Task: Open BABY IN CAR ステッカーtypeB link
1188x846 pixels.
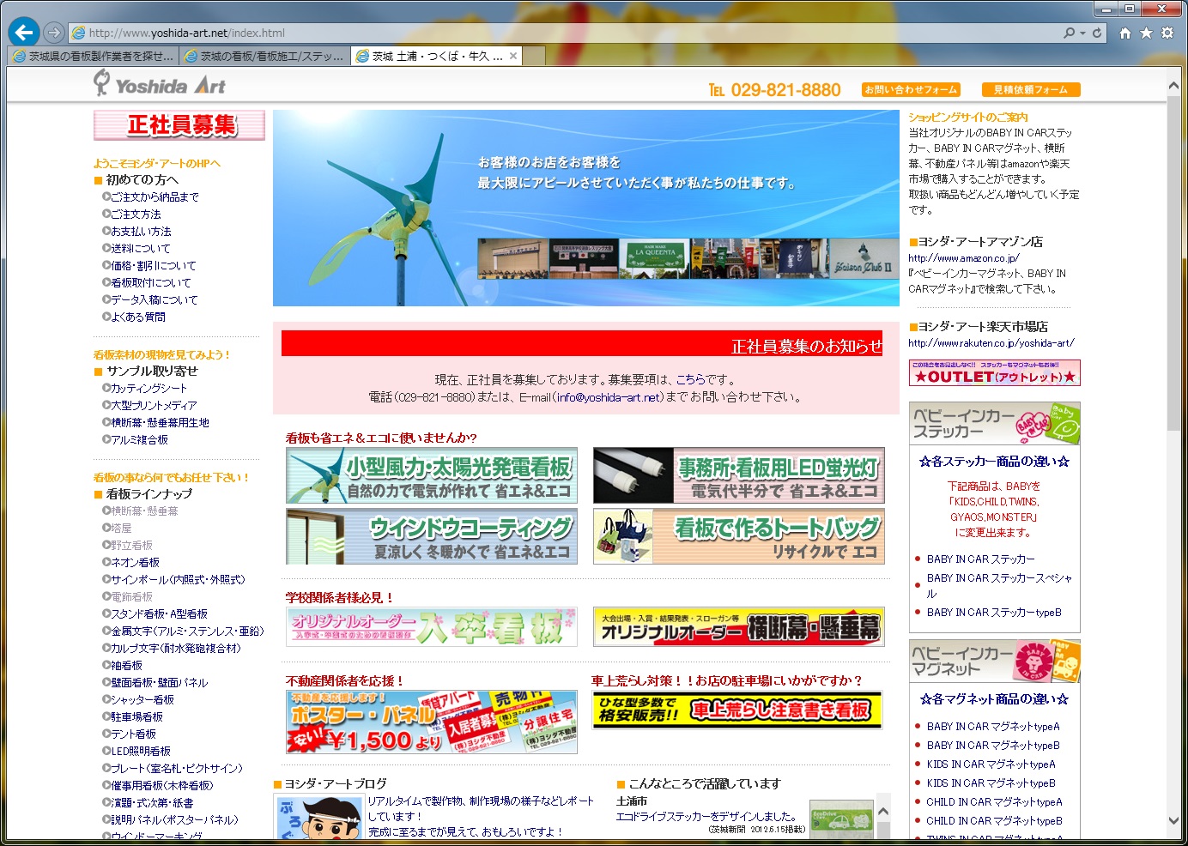Action: [994, 613]
